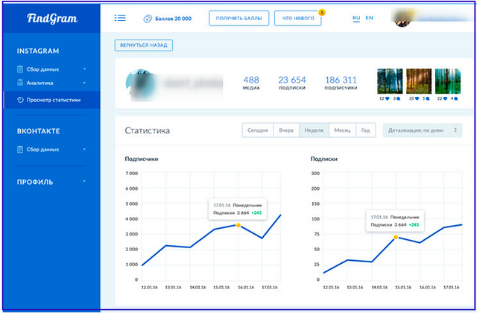477x313 pixels.
Task: Switch interface language to EN
Action: click(x=369, y=17)
